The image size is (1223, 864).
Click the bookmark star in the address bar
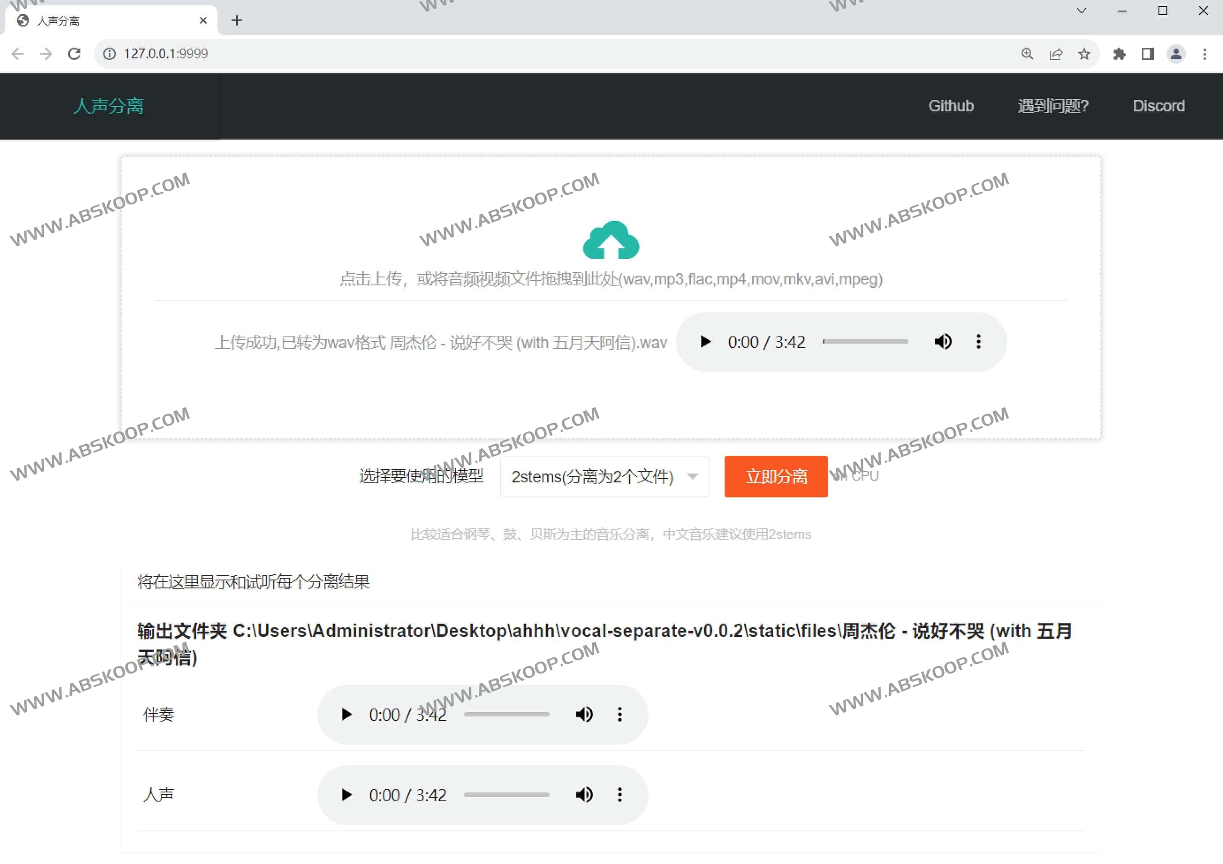(1085, 54)
